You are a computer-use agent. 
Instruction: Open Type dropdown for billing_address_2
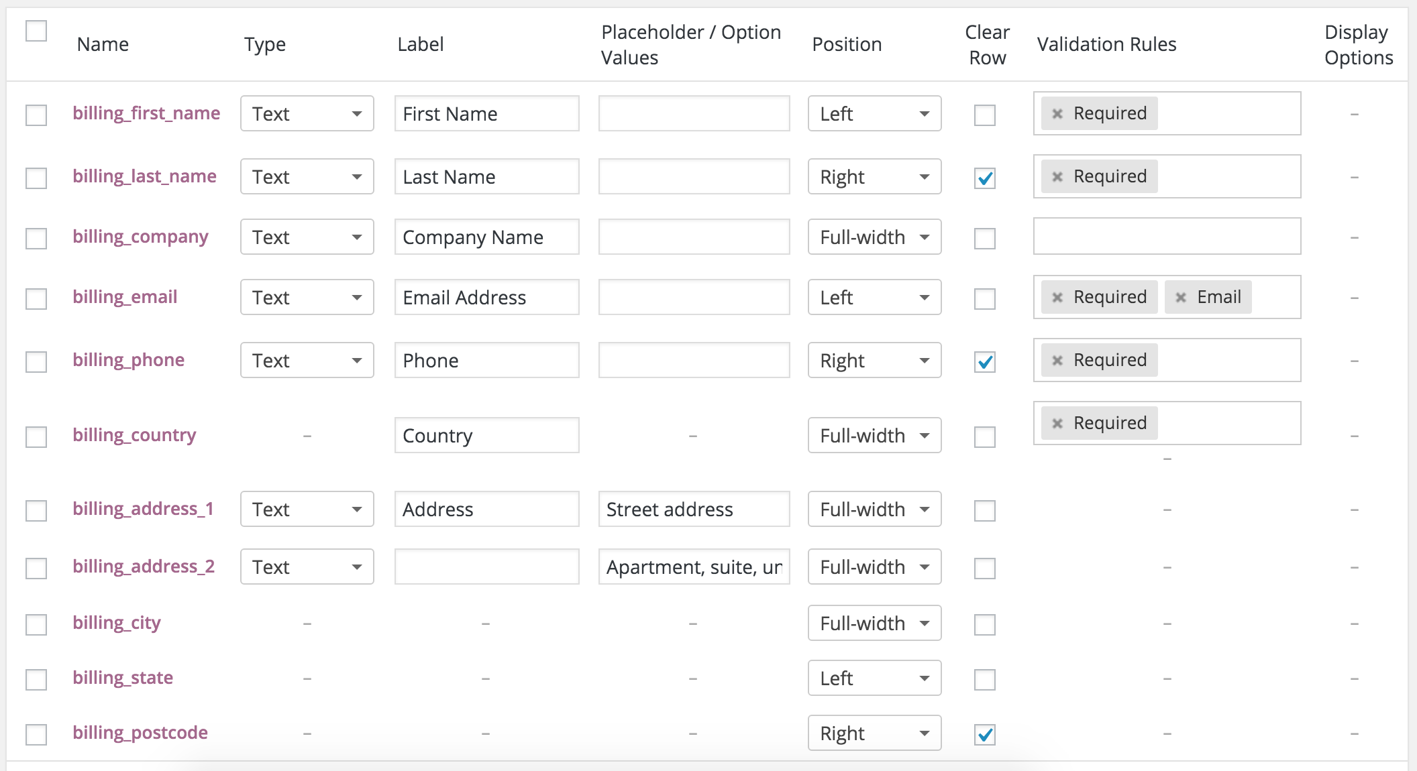point(307,567)
